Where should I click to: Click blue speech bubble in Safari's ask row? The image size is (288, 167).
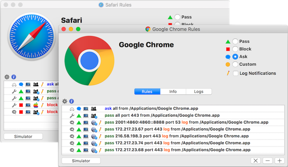[21, 85]
